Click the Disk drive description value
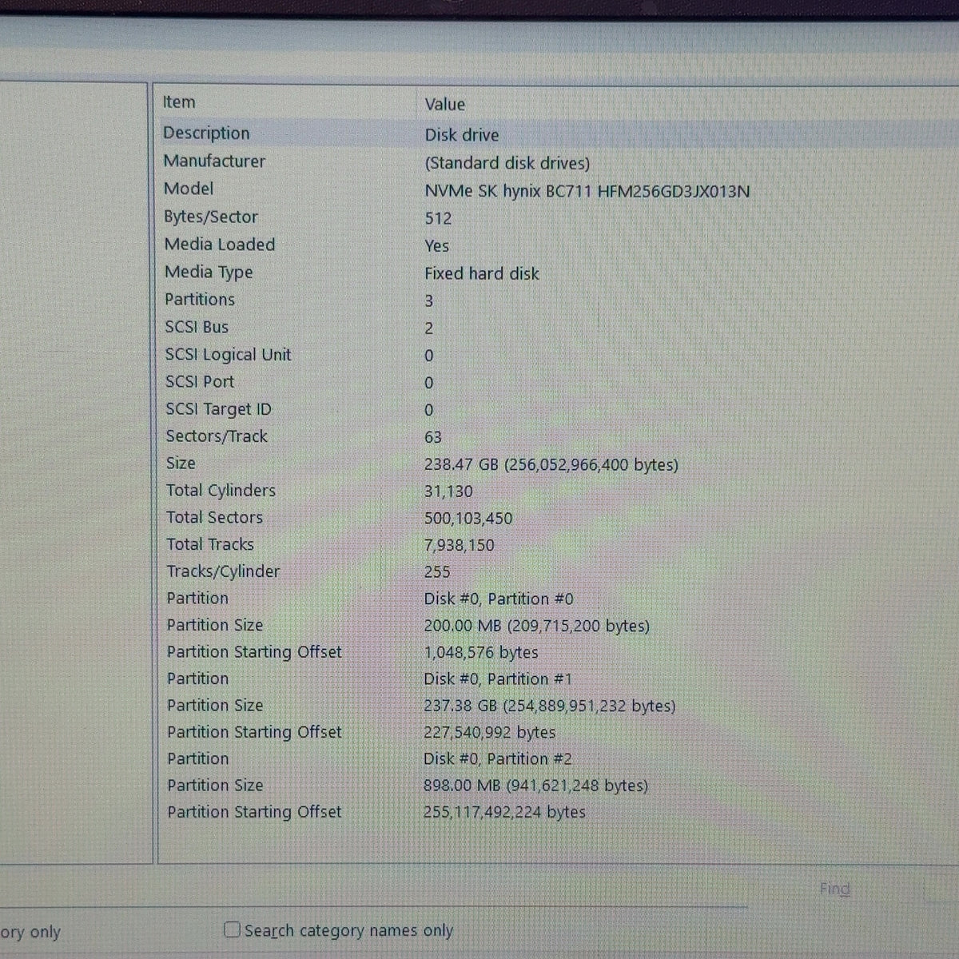The width and height of the screenshot is (959, 959). pos(462,135)
